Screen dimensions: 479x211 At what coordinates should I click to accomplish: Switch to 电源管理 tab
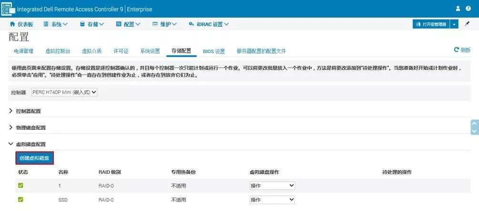pyautogui.click(x=23, y=51)
